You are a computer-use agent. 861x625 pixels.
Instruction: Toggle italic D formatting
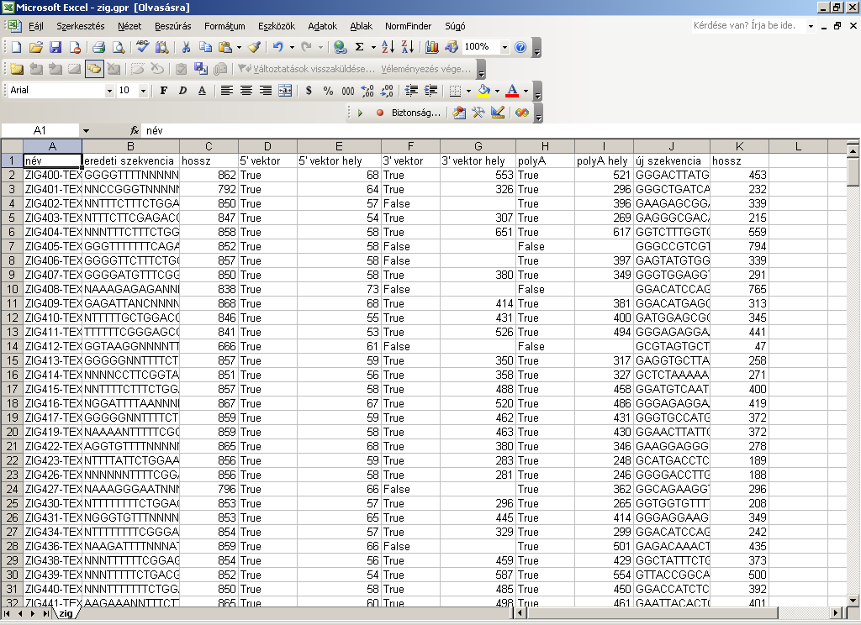(182, 91)
